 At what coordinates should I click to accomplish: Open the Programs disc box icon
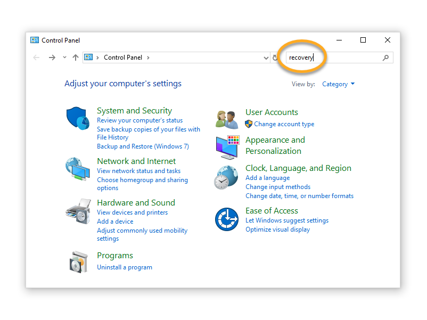[78, 261]
